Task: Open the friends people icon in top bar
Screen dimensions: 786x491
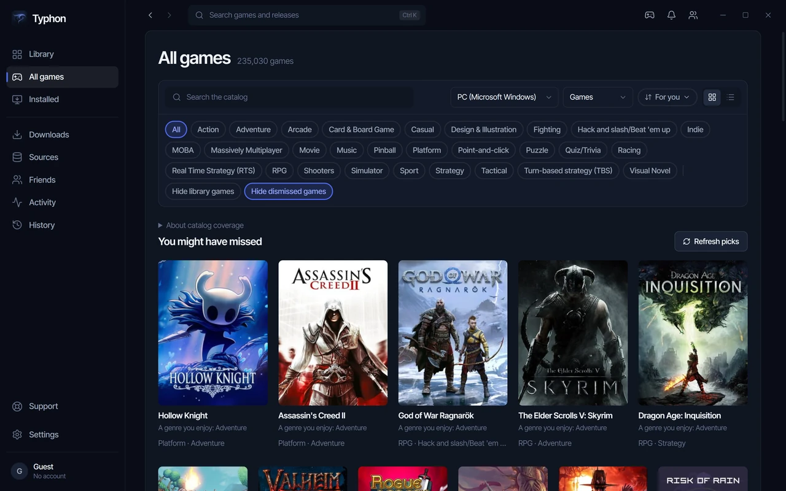Action: [x=693, y=15]
